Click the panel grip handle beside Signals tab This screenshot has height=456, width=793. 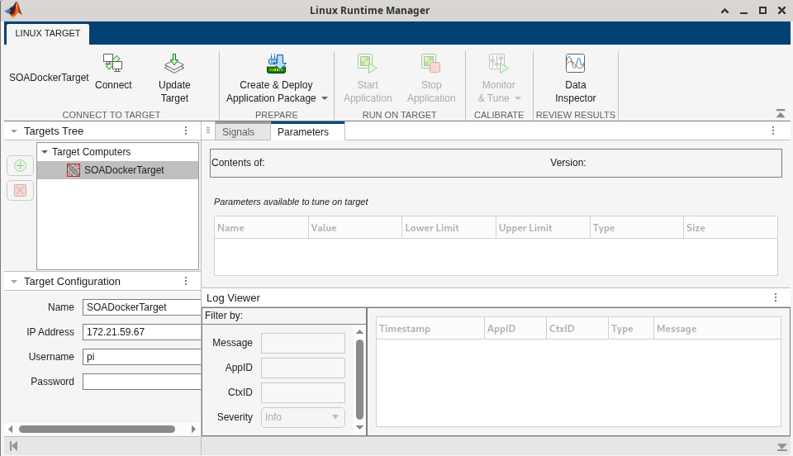[208, 131]
